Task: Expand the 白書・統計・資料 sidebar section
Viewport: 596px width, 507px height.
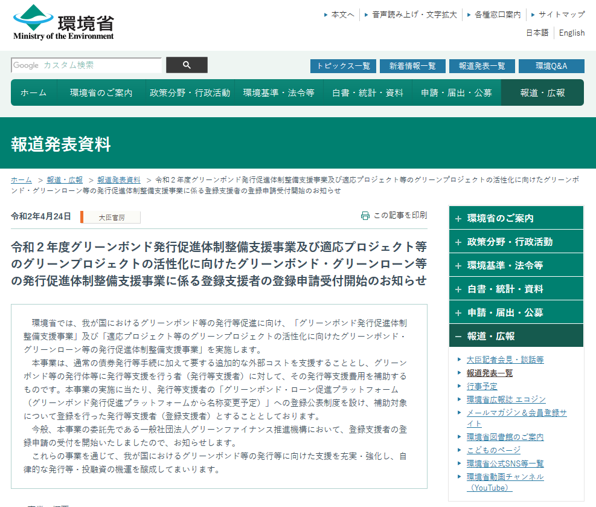Action: point(516,288)
